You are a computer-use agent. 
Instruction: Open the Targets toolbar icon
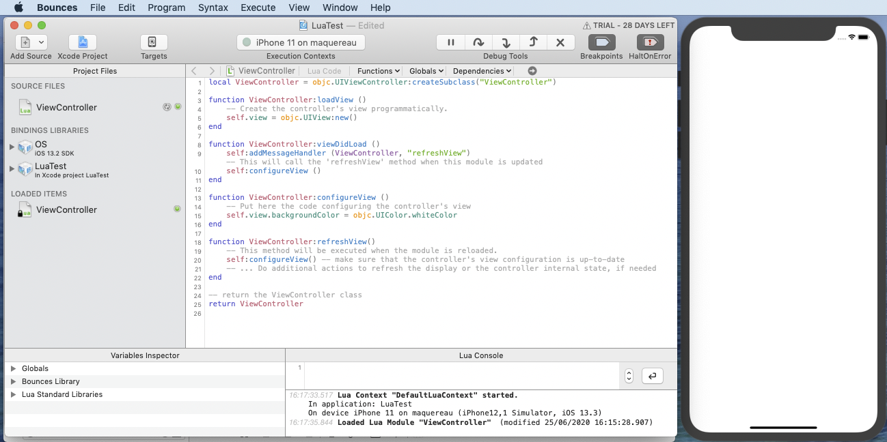click(x=154, y=42)
